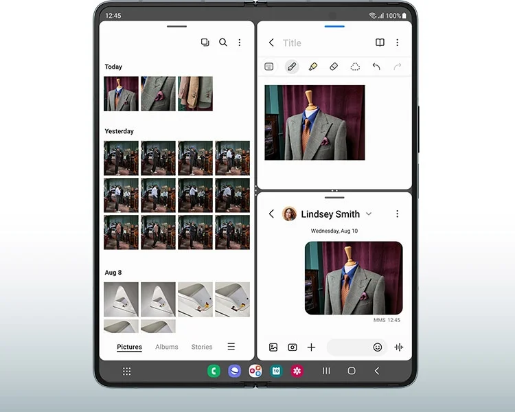
Task: Open Gallery more options menu
Action: [240, 43]
